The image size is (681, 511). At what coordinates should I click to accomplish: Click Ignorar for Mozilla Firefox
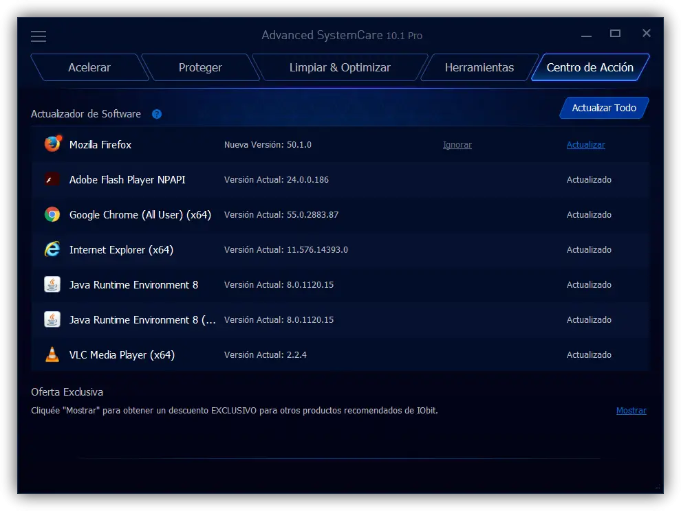457,145
